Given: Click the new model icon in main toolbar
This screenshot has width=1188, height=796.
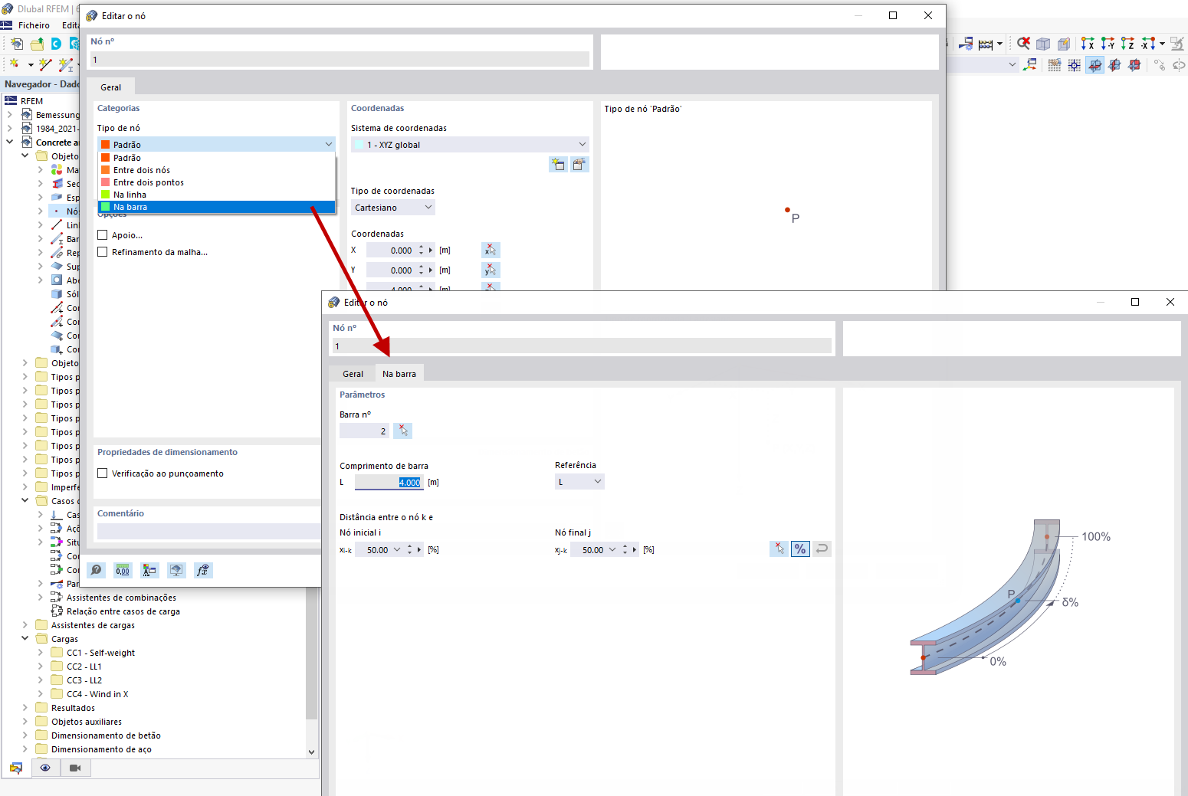Looking at the screenshot, I should [17, 44].
